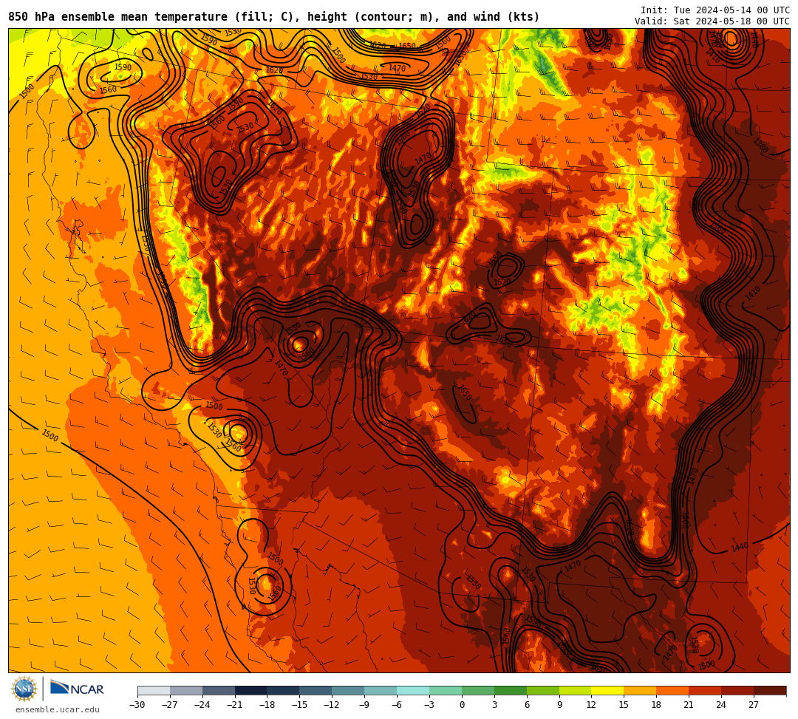The image size is (798, 719).
Task: Click the Valid: Sat 2024-05-18 00 UTC text
Action: coord(712,21)
